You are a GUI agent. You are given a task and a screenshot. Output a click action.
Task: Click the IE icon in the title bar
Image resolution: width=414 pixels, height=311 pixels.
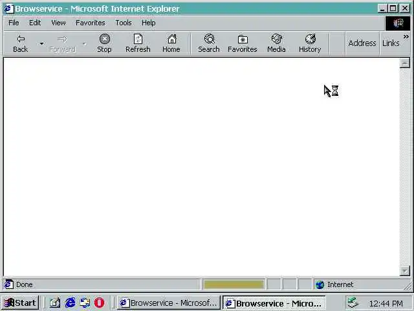8,8
